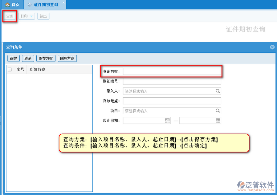Switch to the 证件期初查询 tab
The image size is (277, 195).
coord(46,5)
